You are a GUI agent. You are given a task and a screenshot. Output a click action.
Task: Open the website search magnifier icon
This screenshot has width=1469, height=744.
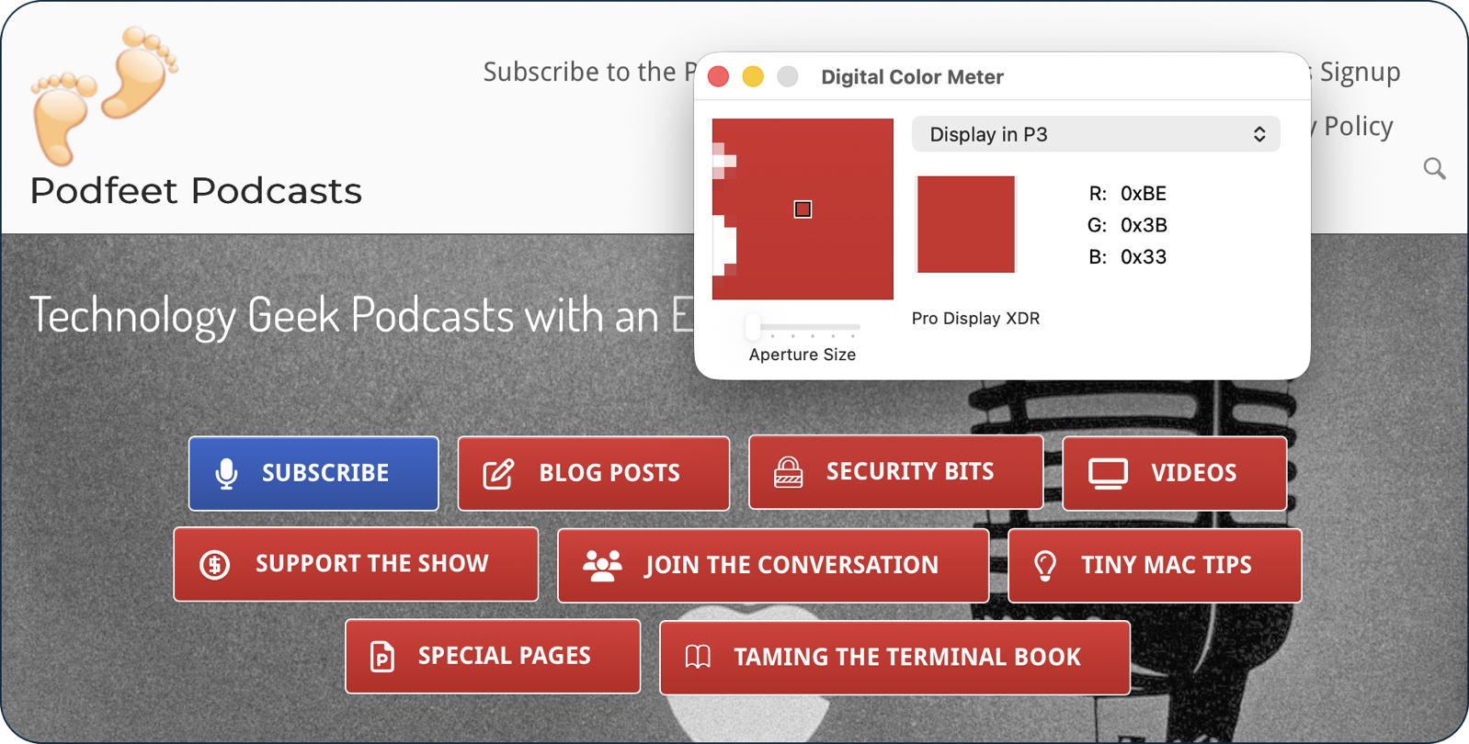[x=1434, y=168]
